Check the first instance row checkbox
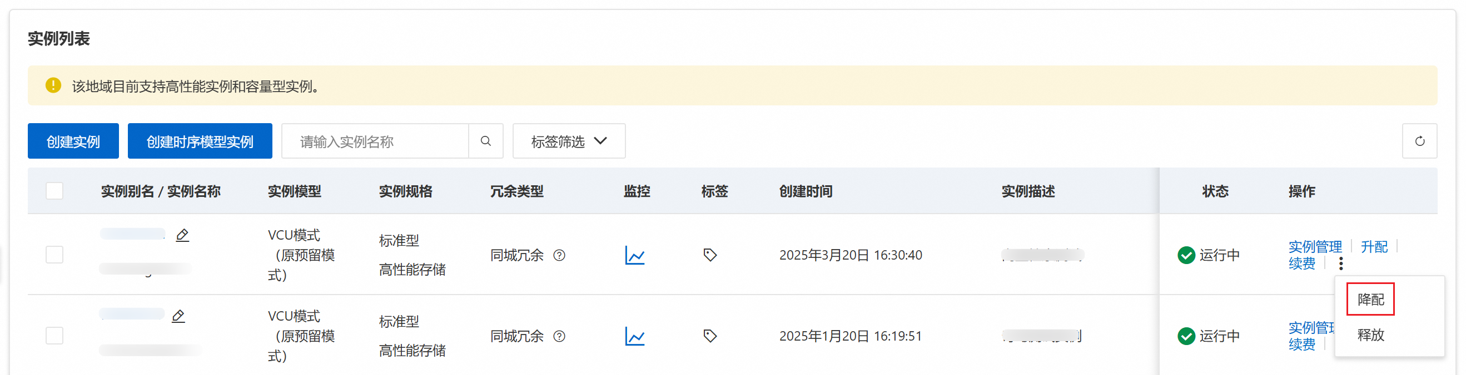The image size is (1466, 375). point(54,255)
